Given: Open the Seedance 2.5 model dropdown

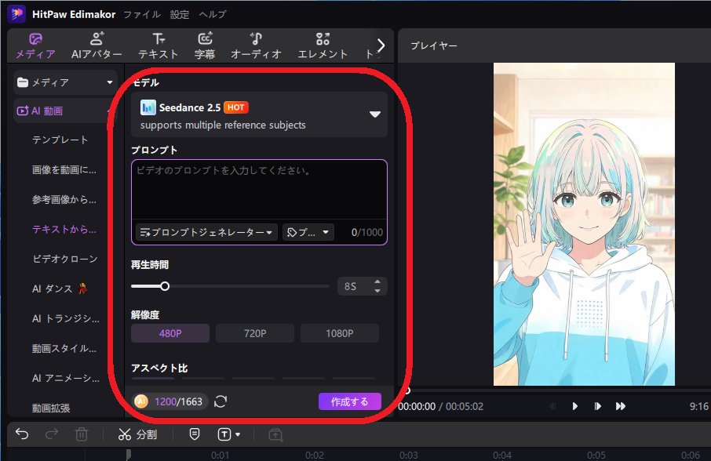Looking at the screenshot, I should [259, 114].
